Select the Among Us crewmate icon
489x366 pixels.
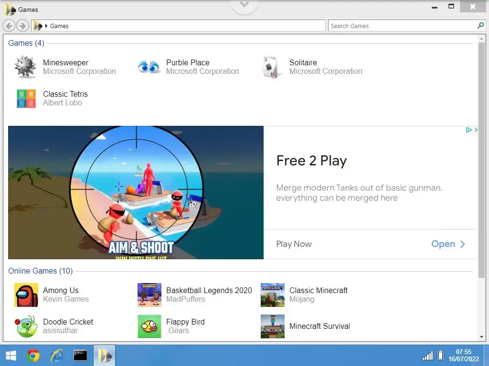point(26,295)
